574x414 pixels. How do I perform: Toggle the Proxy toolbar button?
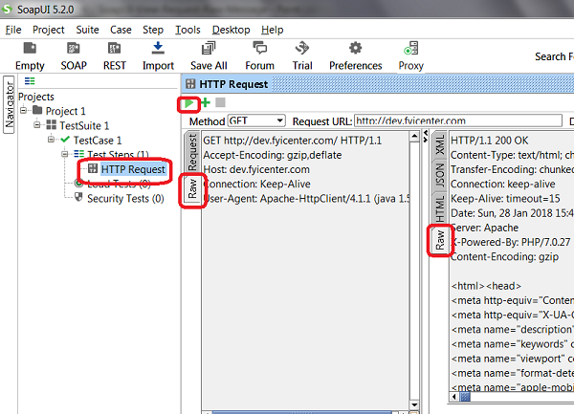[x=410, y=56]
